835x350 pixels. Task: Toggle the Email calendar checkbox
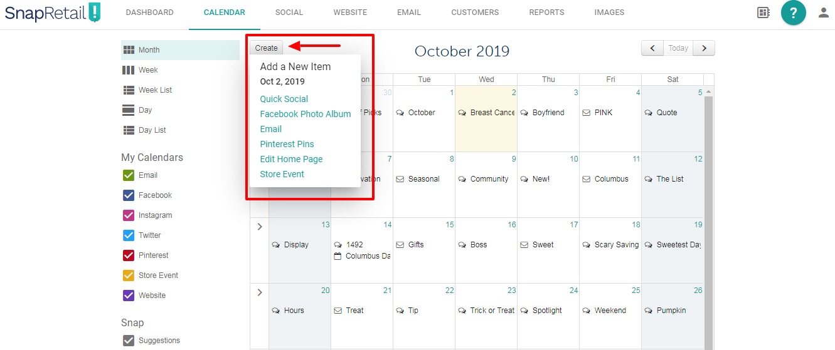(x=129, y=175)
